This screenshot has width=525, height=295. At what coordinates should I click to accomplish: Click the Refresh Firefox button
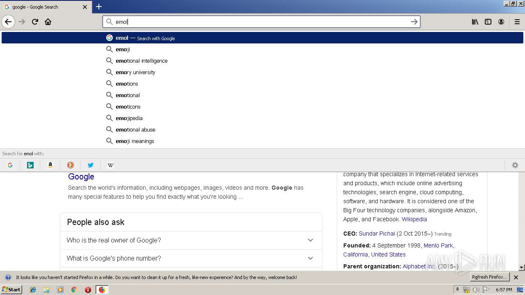(x=489, y=277)
